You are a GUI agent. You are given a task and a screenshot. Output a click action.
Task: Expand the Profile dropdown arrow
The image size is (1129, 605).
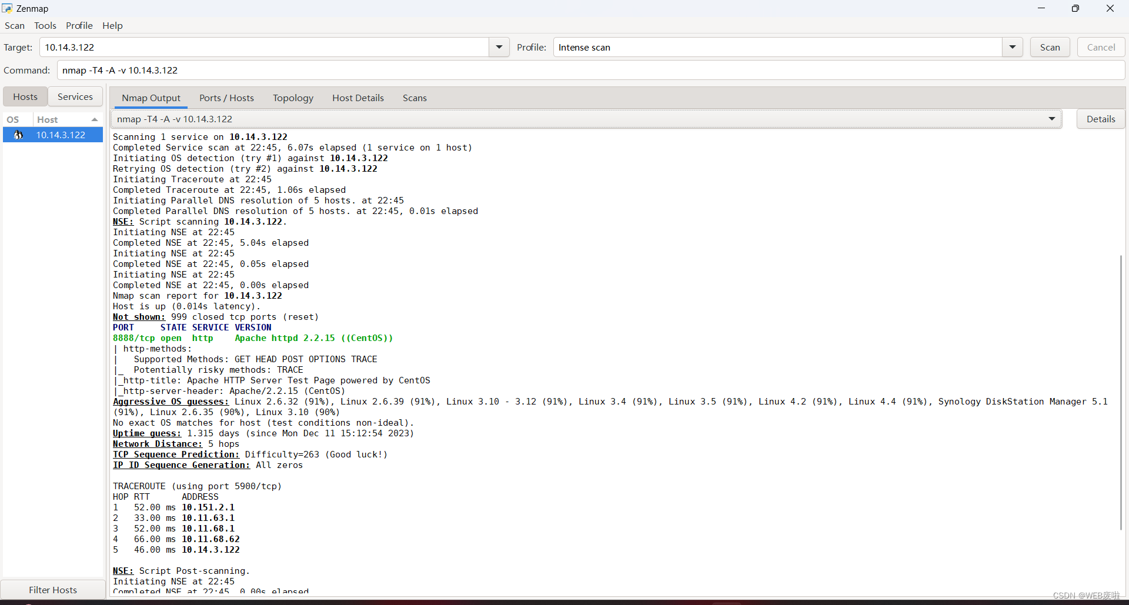pos(1013,47)
